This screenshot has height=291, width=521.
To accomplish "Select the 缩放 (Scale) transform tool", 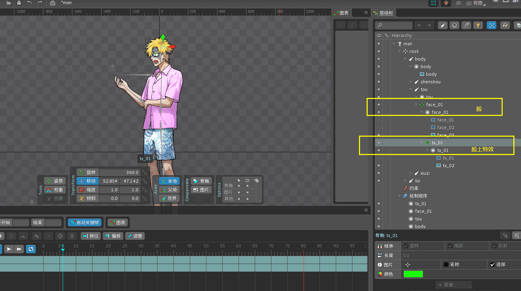I will 88,190.
